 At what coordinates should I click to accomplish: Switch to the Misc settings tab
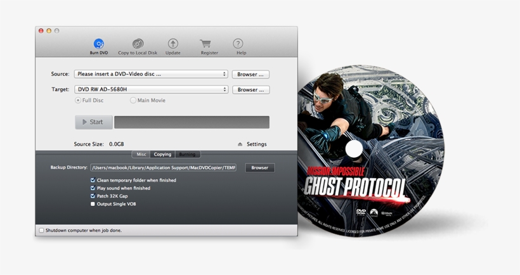tap(141, 155)
